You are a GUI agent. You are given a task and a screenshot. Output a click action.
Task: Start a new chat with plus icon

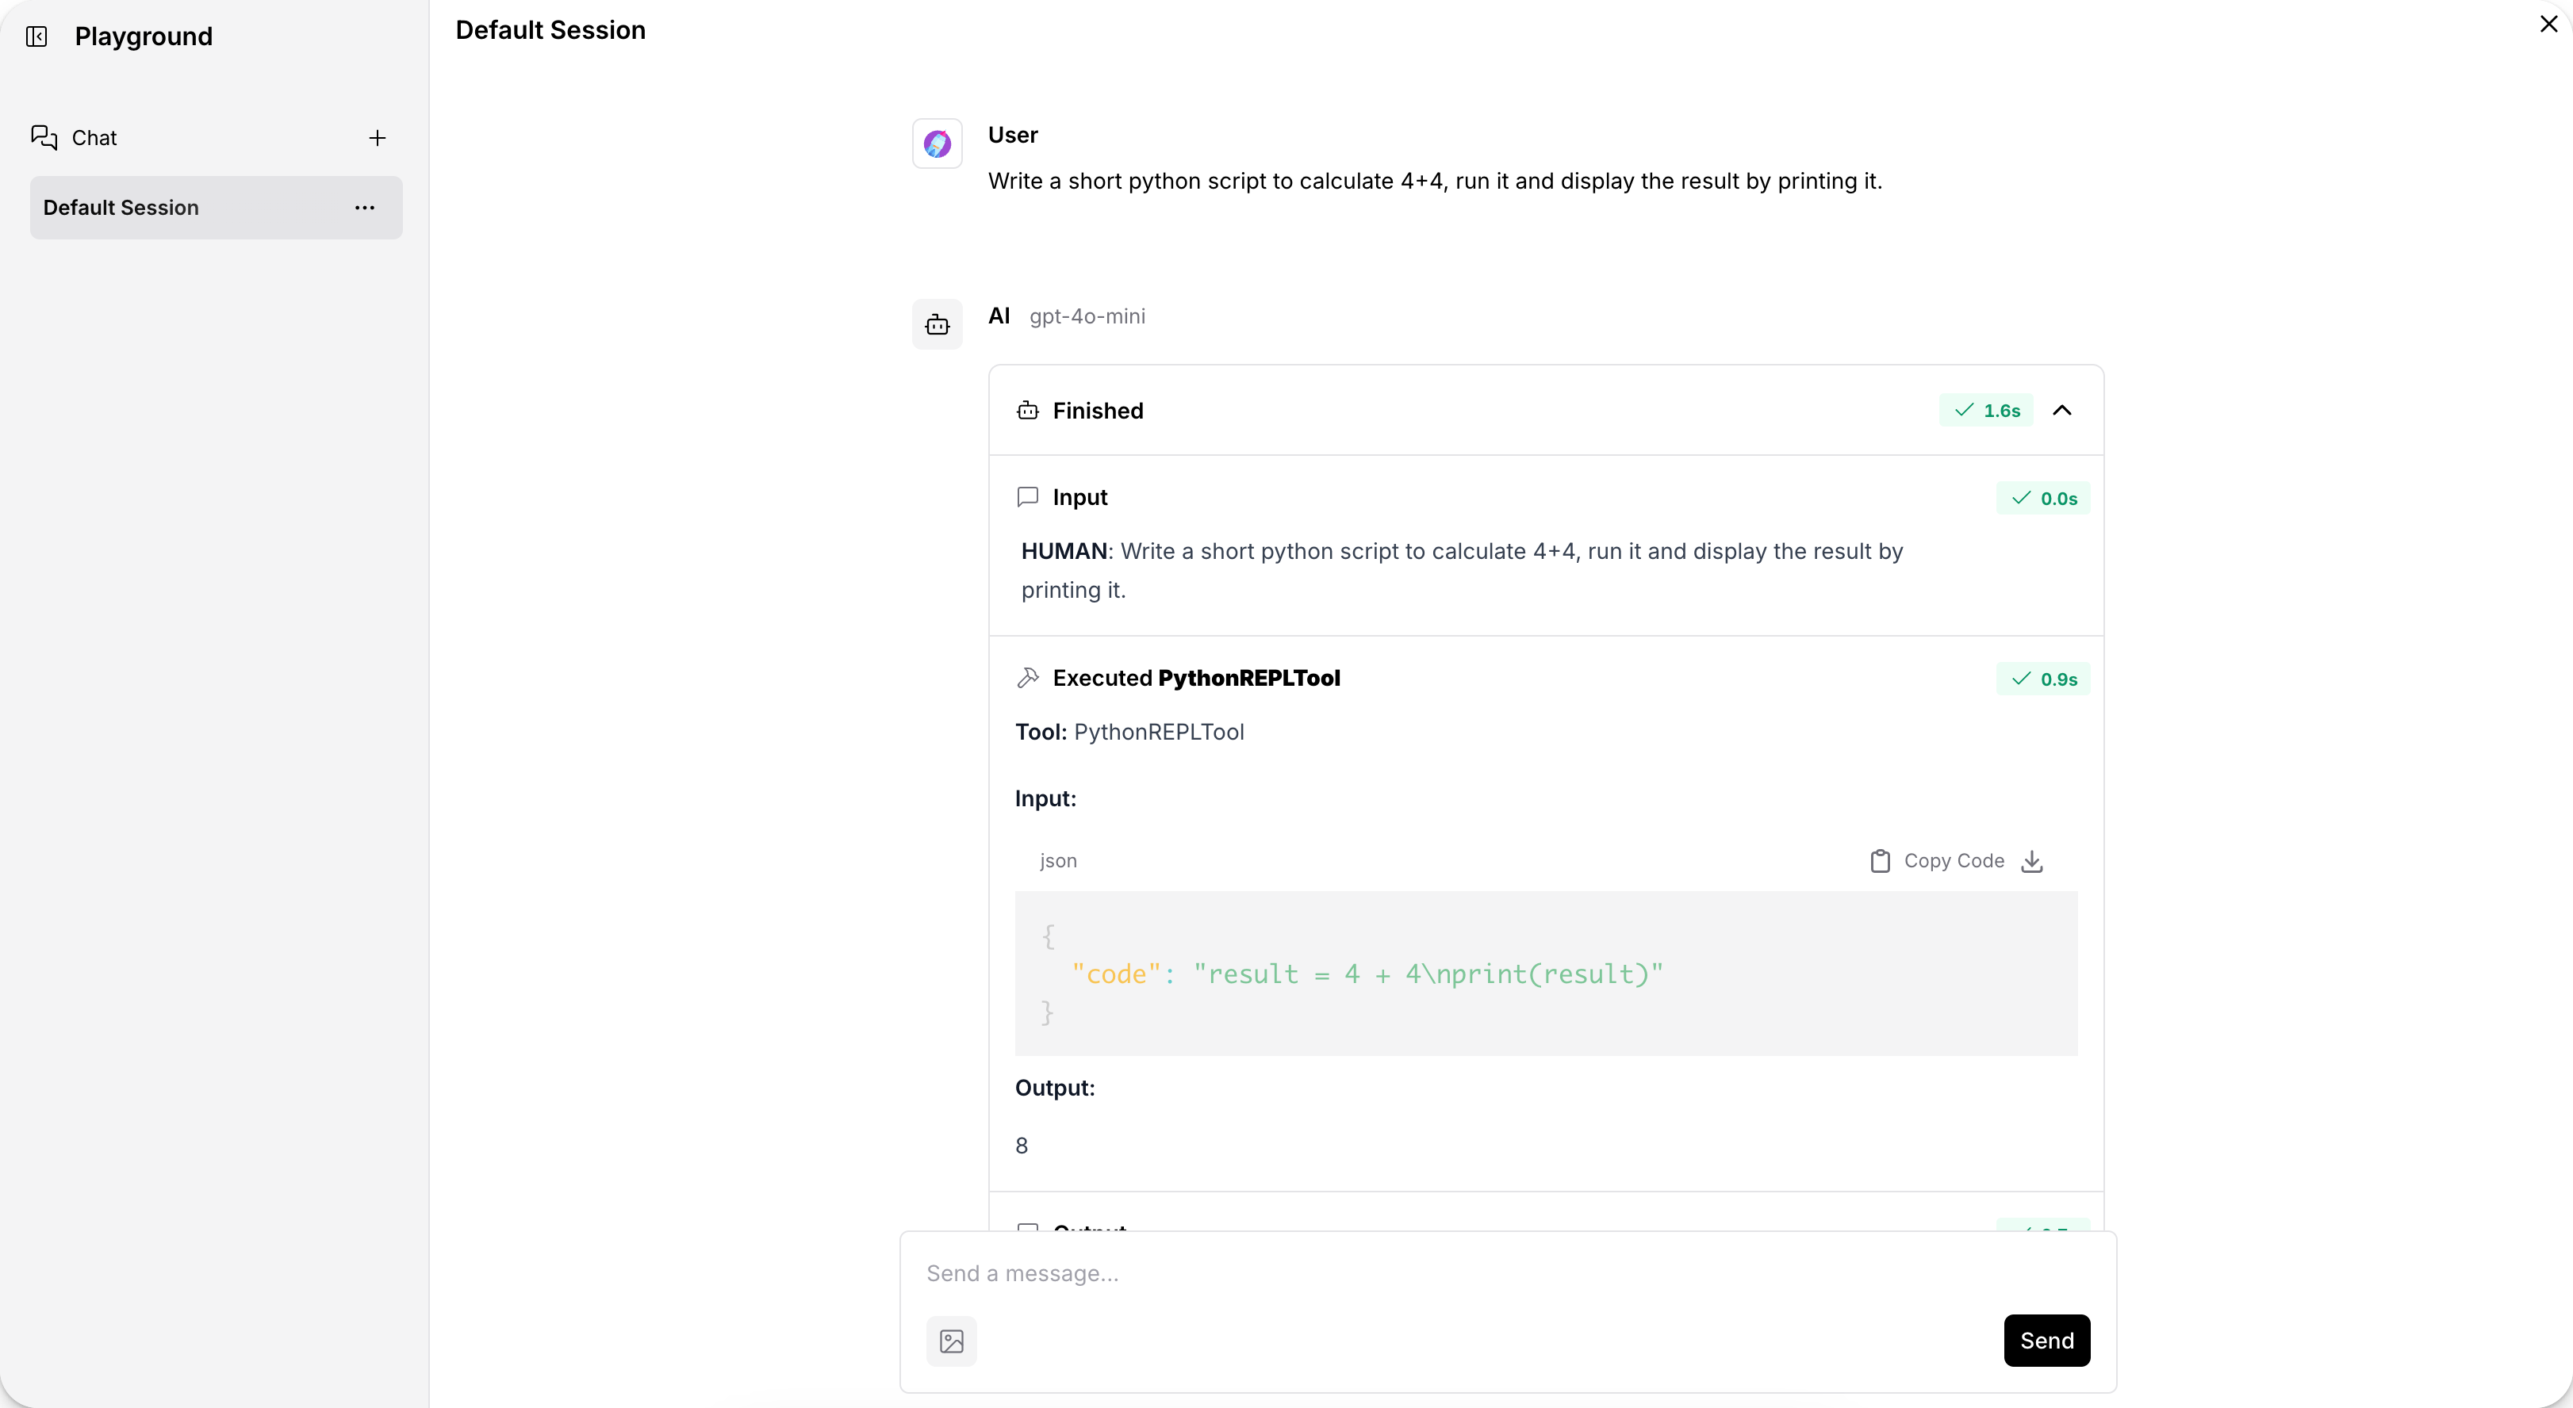pyautogui.click(x=377, y=138)
